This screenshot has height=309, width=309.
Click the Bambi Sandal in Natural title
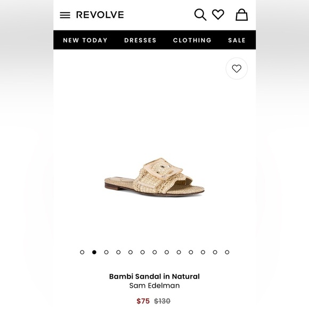[x=154, y=277]
